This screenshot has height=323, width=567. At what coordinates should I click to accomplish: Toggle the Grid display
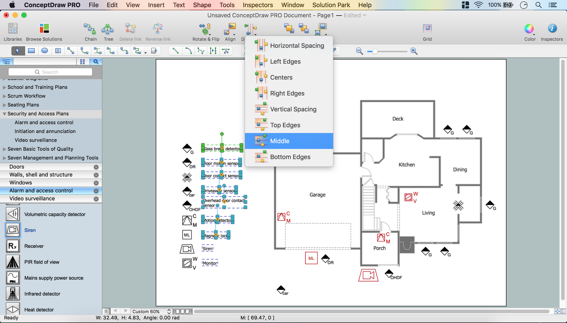coord(427,29)
